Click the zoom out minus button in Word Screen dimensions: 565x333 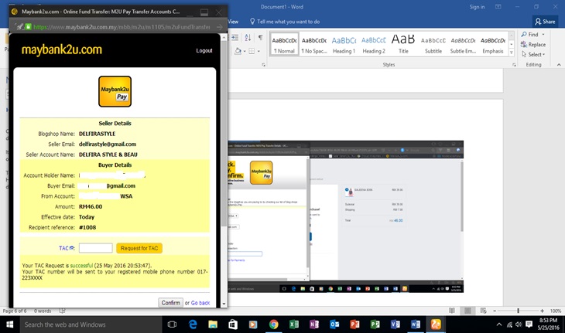495,311
